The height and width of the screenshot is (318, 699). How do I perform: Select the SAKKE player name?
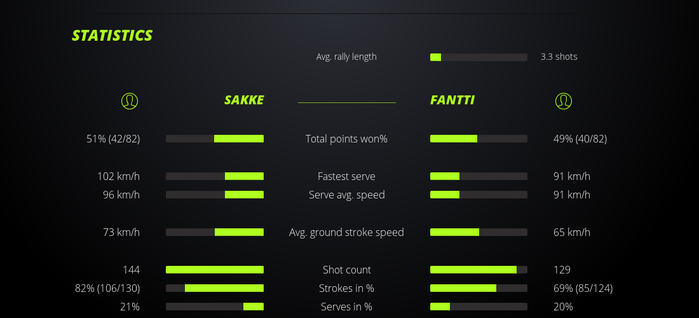point(244,100)
